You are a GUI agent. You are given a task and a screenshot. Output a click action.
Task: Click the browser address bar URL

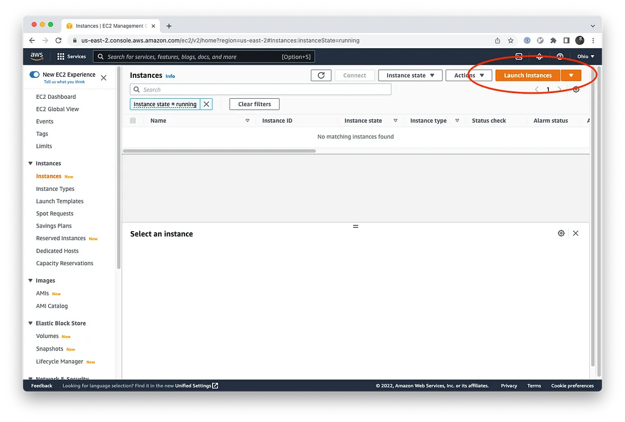(220, 40)
